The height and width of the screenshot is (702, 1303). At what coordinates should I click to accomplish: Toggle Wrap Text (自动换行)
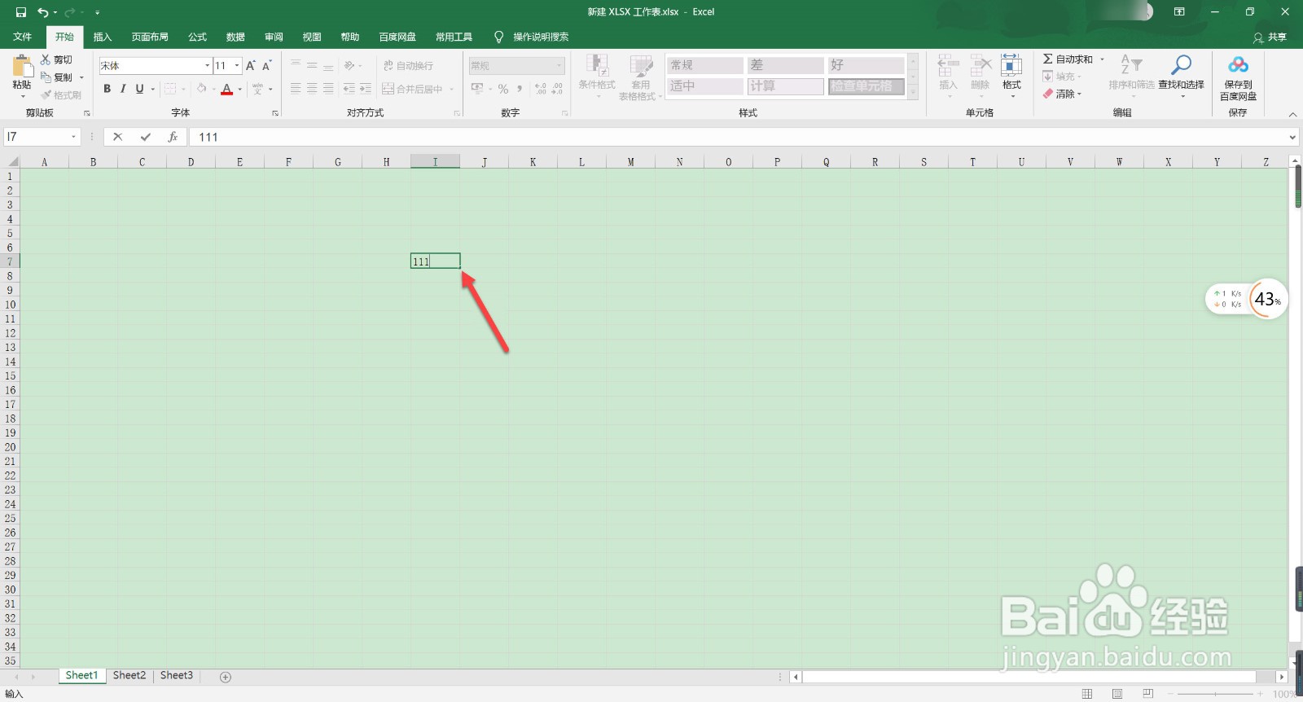409,65
